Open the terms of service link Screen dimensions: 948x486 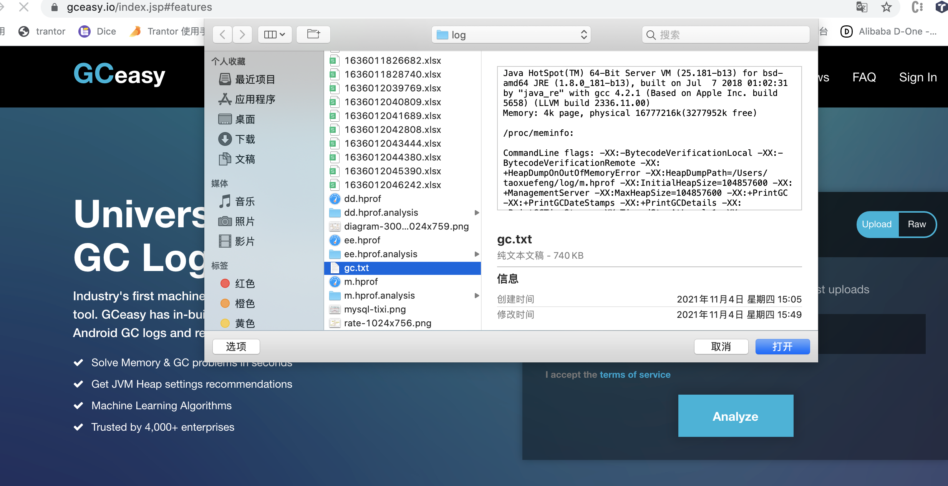point(635,375)
